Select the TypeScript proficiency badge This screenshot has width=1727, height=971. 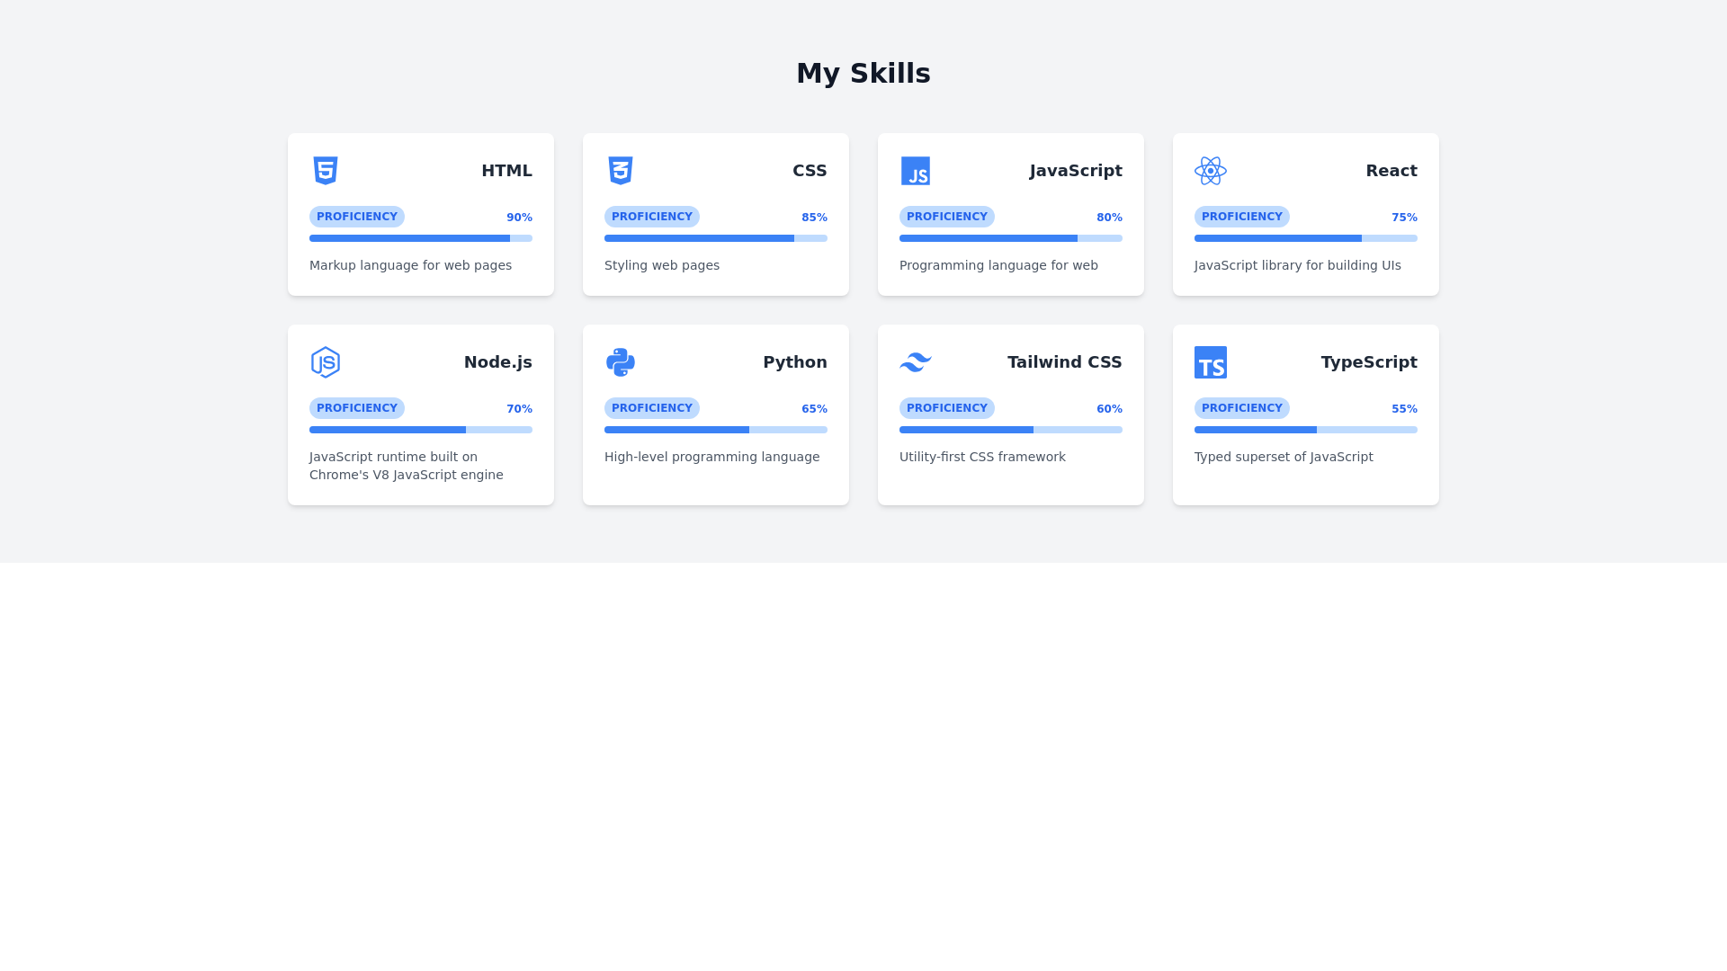point(1242,407)
